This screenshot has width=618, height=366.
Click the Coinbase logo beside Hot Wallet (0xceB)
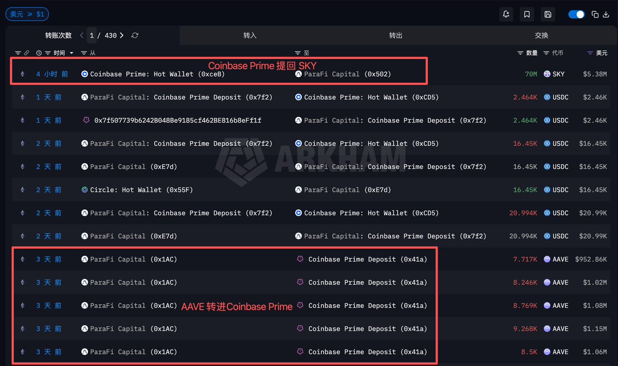85,74
